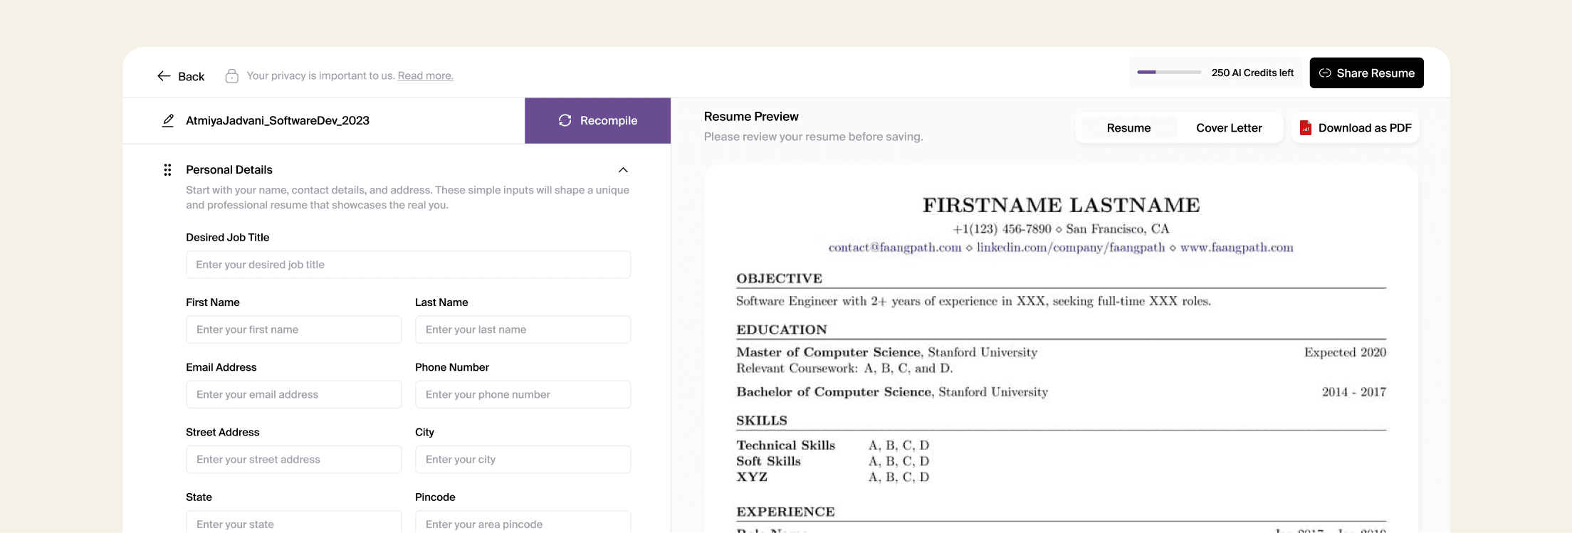Click the OBJECTIVE heading in preview
The width and height of the screenshot is (1572, 533).
coord(779,278)
